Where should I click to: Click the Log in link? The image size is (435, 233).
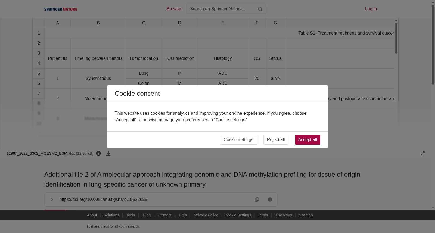371,9
